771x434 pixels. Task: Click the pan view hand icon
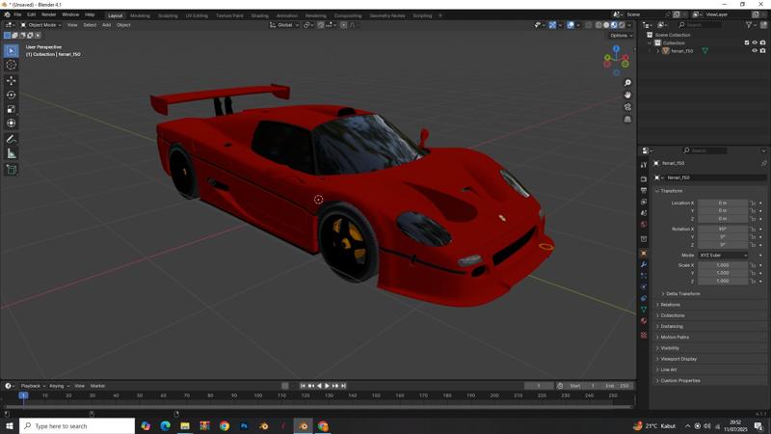coord(627,95)
